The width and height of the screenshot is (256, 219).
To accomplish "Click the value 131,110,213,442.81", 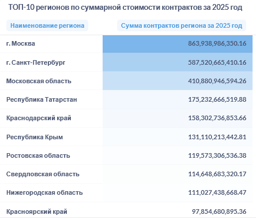I will [217, 137].
